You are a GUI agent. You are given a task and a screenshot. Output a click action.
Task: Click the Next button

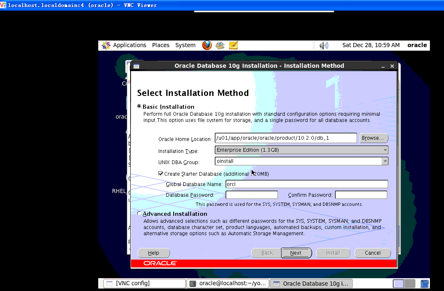click(296, 253)
